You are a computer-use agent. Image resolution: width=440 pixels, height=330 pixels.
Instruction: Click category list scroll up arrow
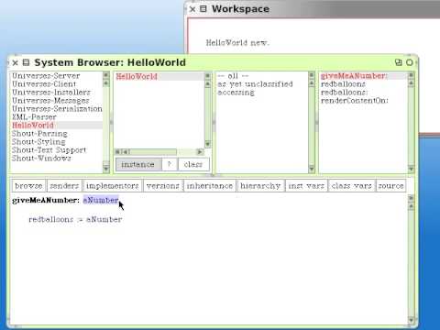point(106,83)
